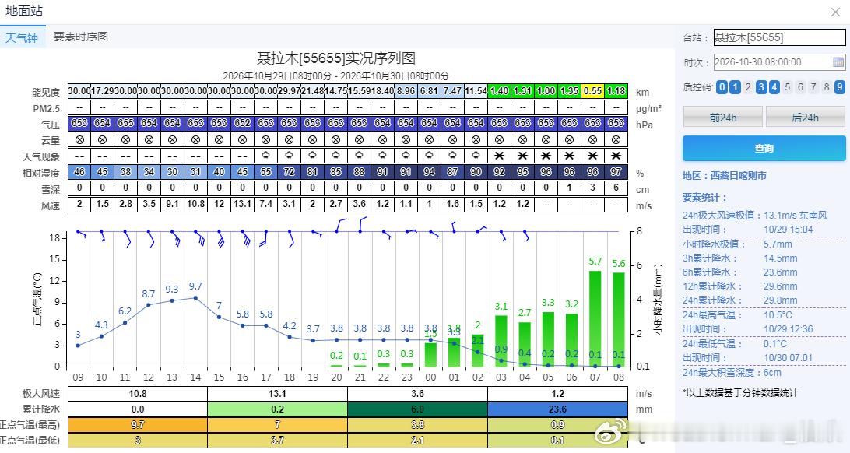Image resolution: width=850 pixels, height=453 pixels.
Task: Click the 24h最高气温 value 10.5°C
Action: [778, 314]
